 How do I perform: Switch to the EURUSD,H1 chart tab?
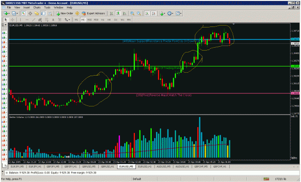pos(144,167)
